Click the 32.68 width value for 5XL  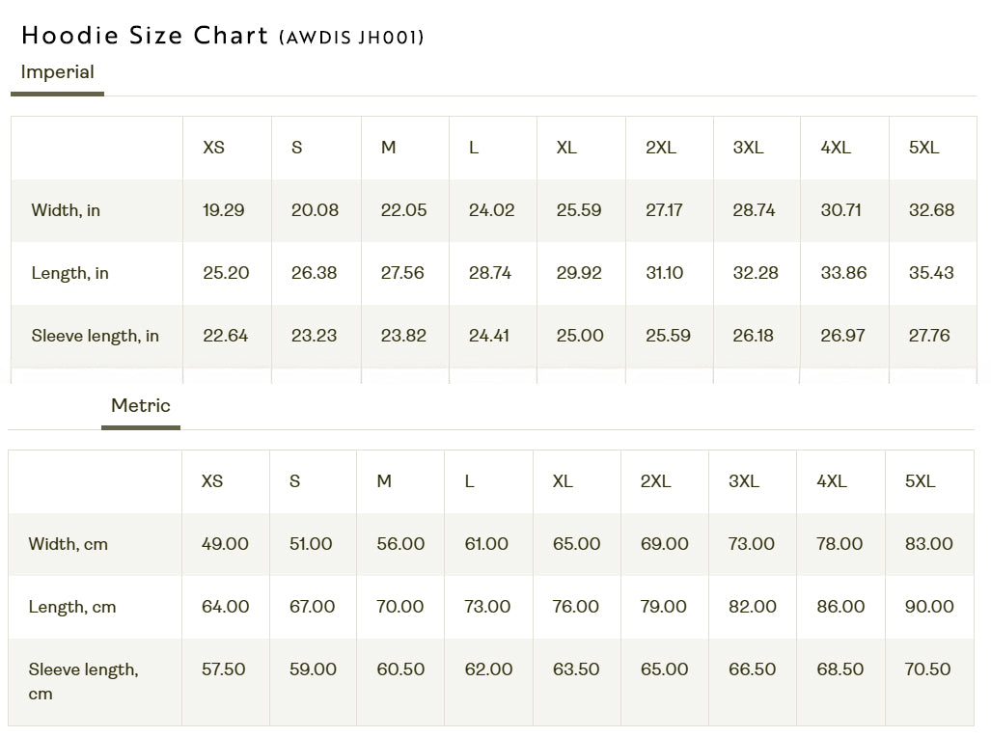click(x=931, y=210)
